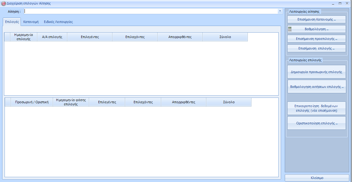Maximize the window using title bar button
This screenshot has width=352, height=182.
coord(340,3)
